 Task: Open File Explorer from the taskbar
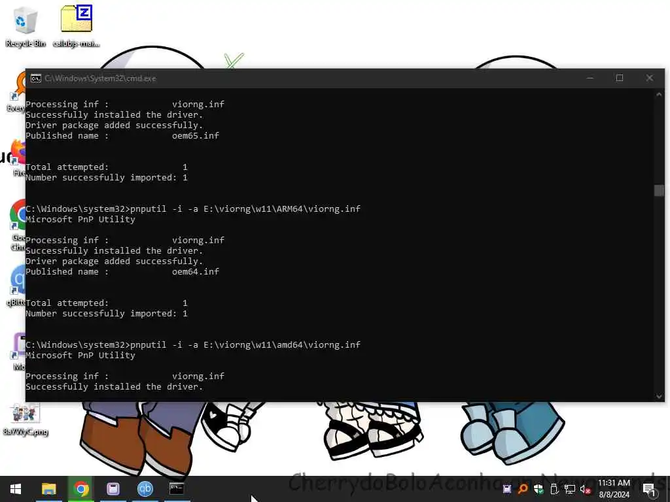pyautogui.click(x=48, y=489)
